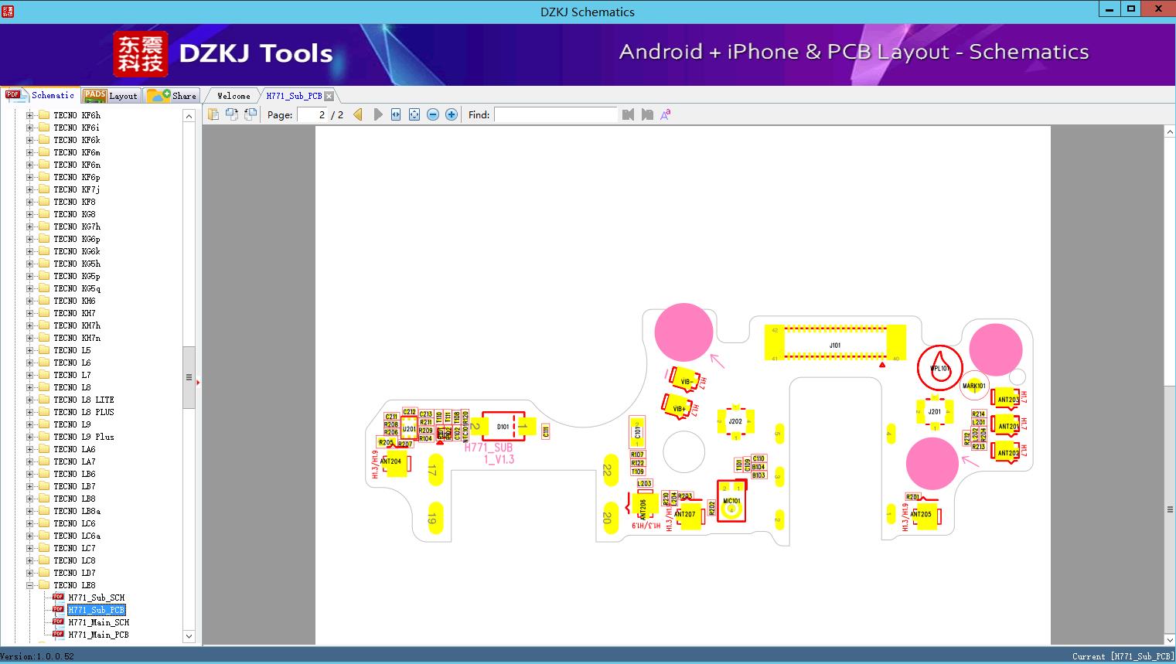Open the Share tab
This screenshot has height=664, width=1176.
click(172, 96)
